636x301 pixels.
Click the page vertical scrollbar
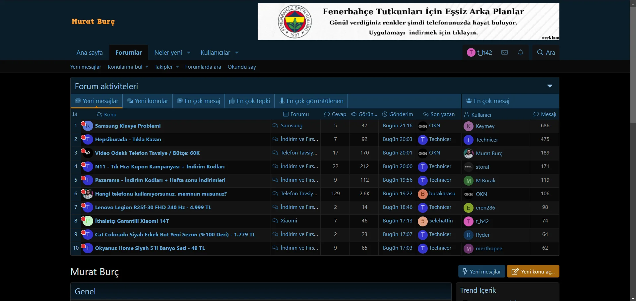point(633,66)
